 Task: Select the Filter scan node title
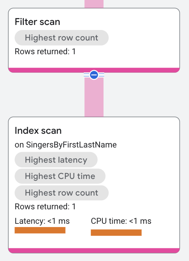(x=38, y=22)
